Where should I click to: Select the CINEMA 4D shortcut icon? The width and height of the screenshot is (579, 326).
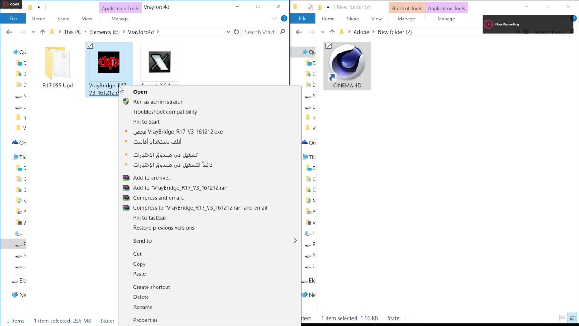coord(347,62)
